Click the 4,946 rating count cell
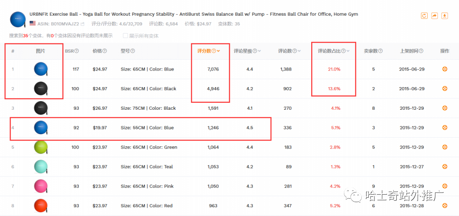Image resolution: width=459 pixels, height=216 pixels. [x=213, y=88]
